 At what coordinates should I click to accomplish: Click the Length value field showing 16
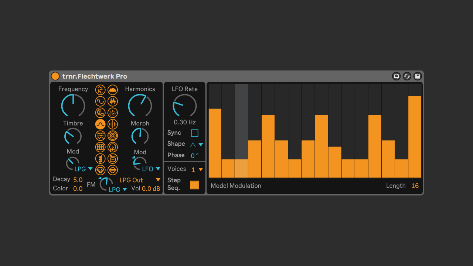[x=415, y=186]
